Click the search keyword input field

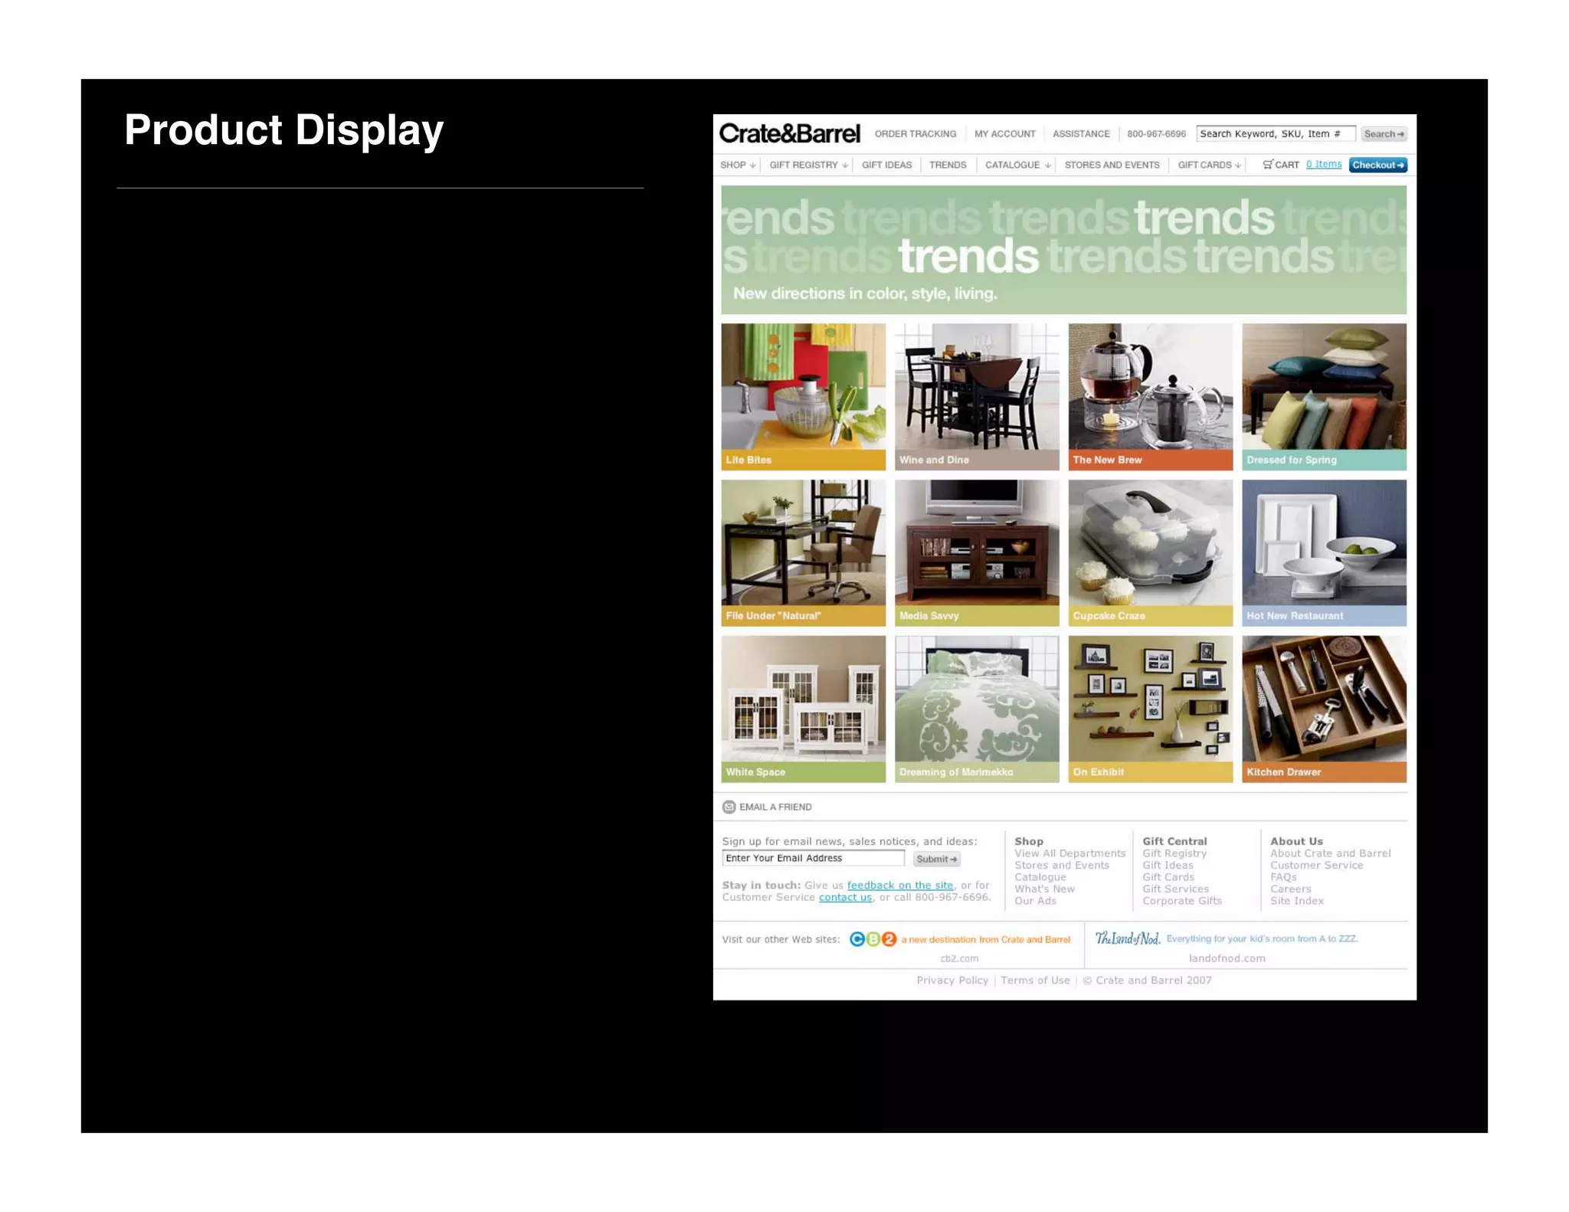point(1275,134)
